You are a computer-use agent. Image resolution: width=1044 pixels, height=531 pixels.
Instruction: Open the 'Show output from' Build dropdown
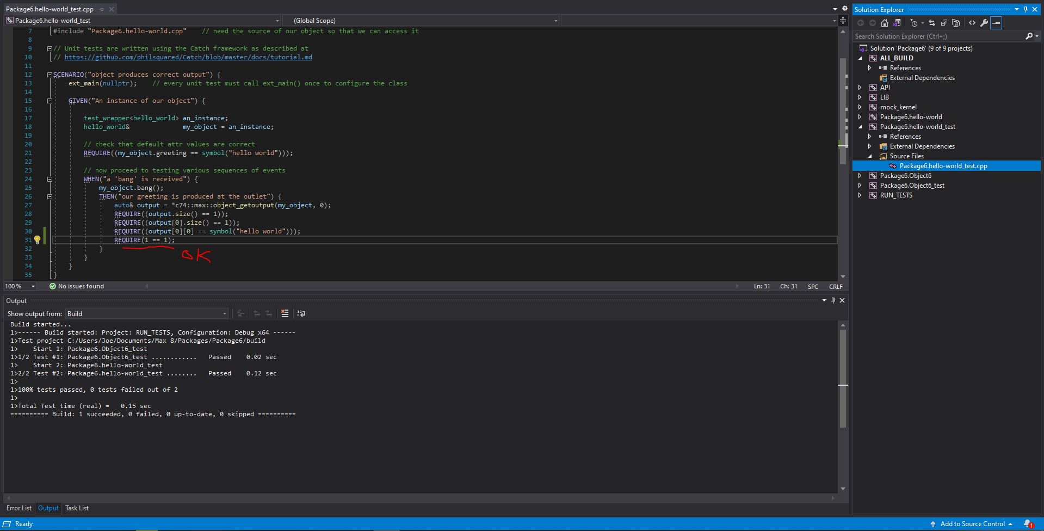click(x=147, y=314)
